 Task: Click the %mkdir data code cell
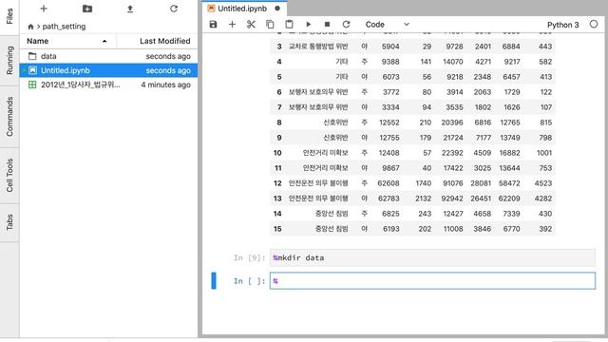click(x=432, y=257)
